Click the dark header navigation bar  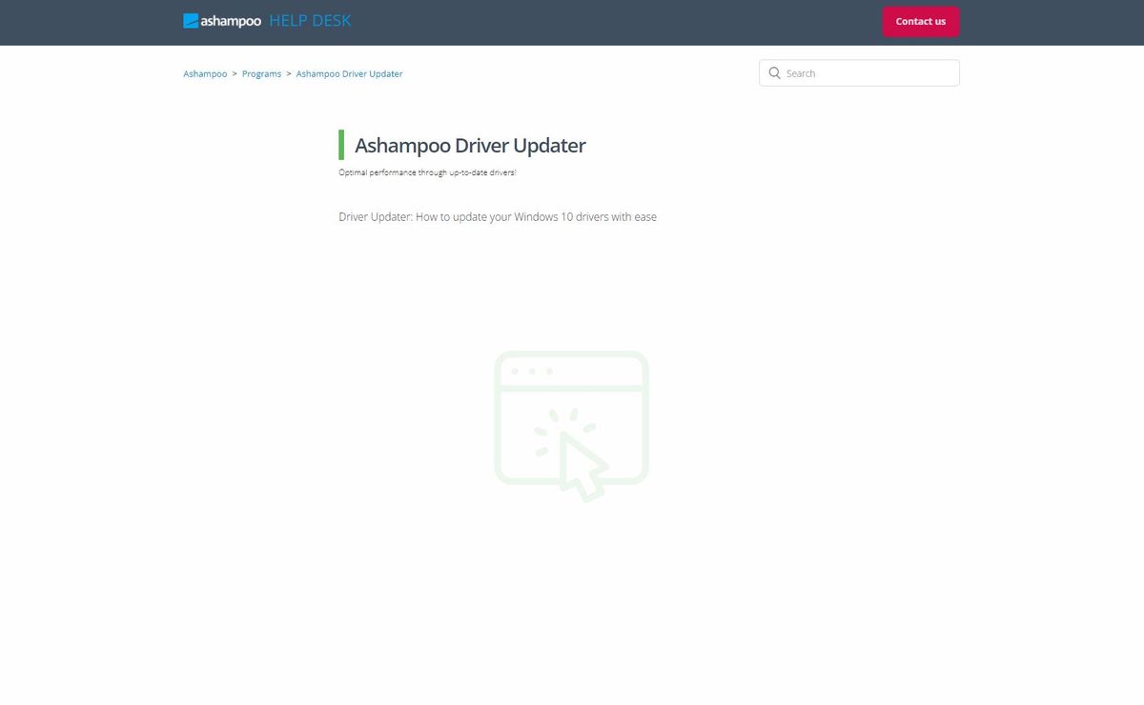pos(572,22)
